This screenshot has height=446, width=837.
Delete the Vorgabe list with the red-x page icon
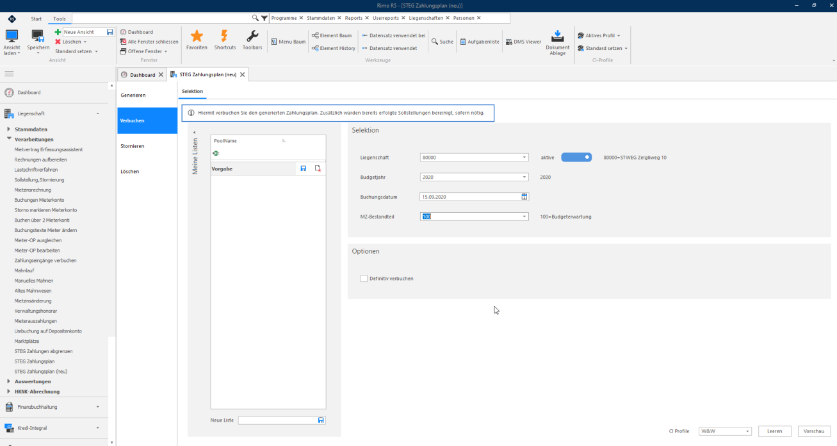point(318,169)
